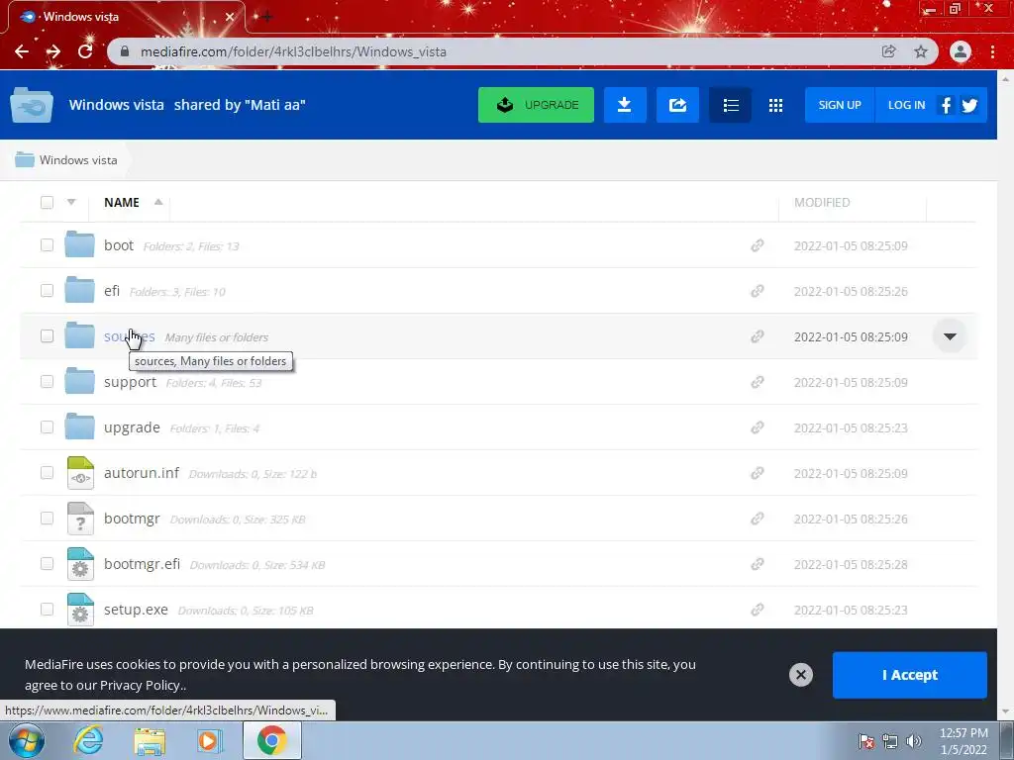Image resolution: width=1014 pixels, height=760 pixels.
Task: Click the setup.exe file icon
Action: point(80,610)
